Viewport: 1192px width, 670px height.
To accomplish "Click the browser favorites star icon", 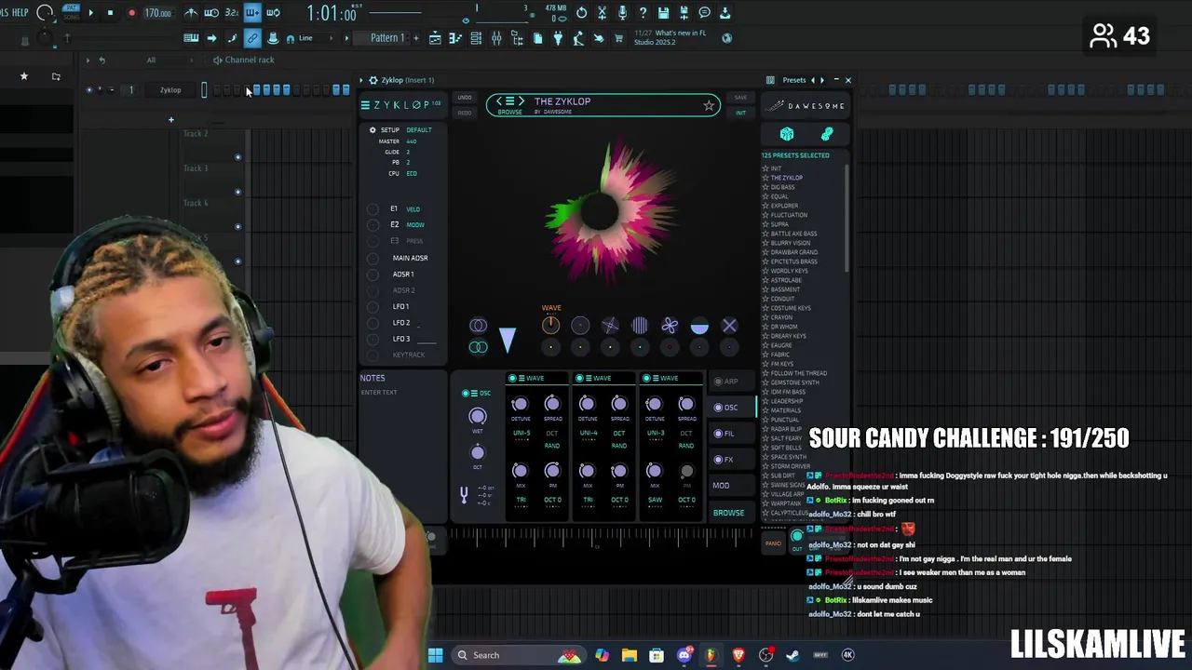I will [x=24, y=76].
